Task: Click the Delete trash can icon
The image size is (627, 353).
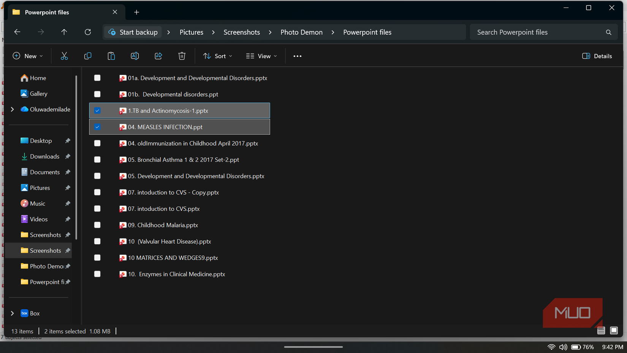Action: point(182,56)
